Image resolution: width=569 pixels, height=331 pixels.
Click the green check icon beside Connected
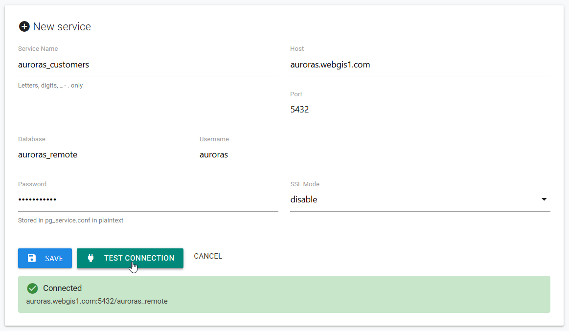coord(32,288)
